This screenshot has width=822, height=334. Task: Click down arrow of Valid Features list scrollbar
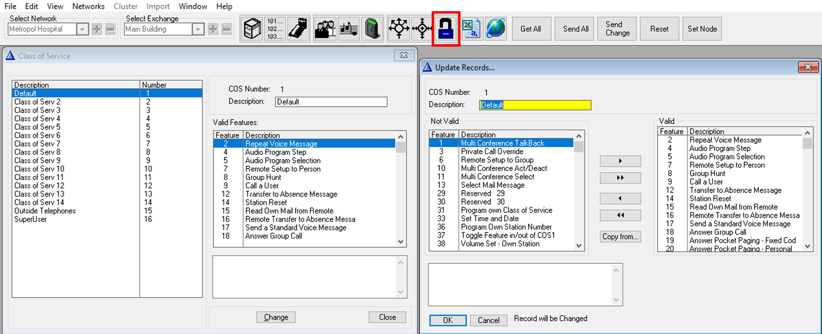click(401, 242)
